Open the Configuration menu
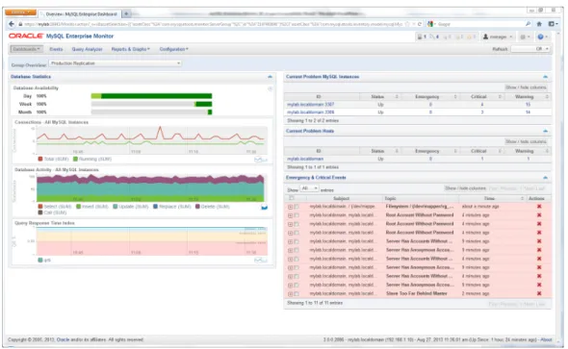Screen dimensions: 568x349 (174, 49)
